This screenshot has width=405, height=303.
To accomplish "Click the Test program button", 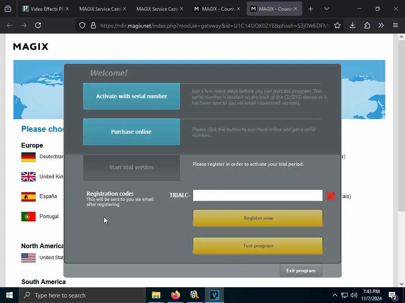I will pyautogui.click(x=258, y=246).
